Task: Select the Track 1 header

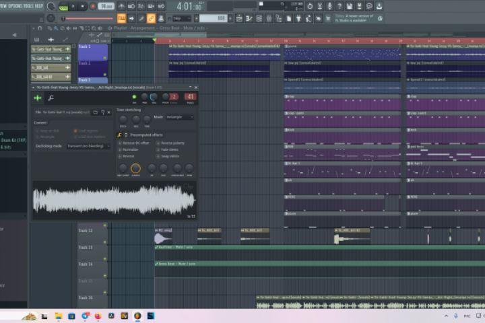Action: tap(92, 52)
